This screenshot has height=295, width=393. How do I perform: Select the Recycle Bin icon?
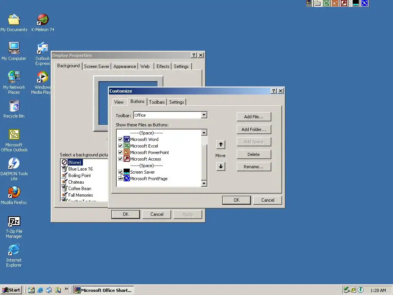pos(14,109)
